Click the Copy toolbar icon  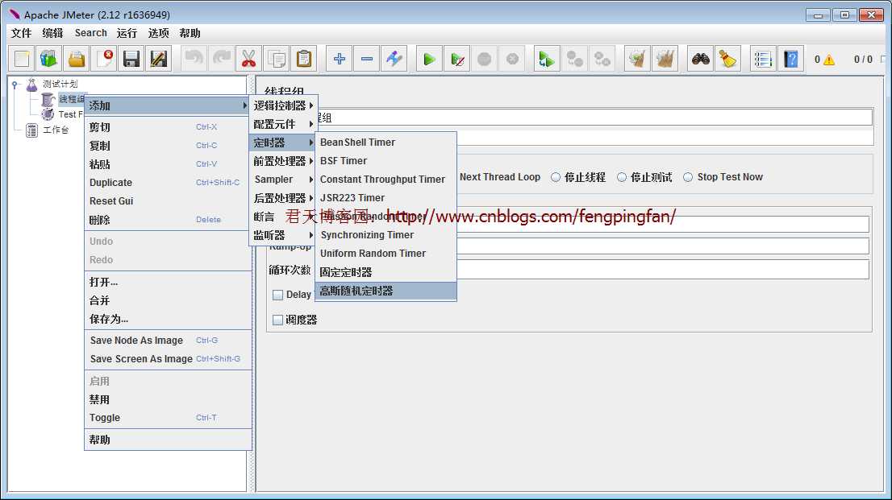click(277, 59)
